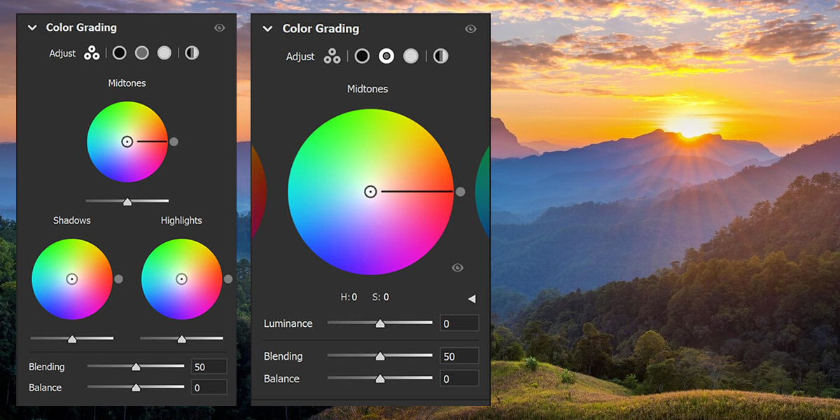Viewport: 840px width, 420px height.
Task: Click the Balance value field showing 0
Action: coord(458,379)
